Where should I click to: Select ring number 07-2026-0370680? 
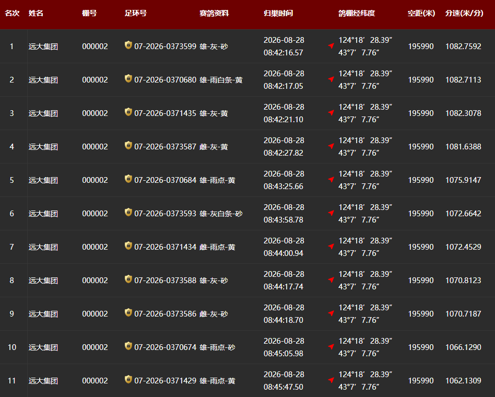166,80
